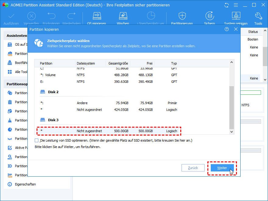Click the refresh icon in title bar

click(x=227, y=5)
